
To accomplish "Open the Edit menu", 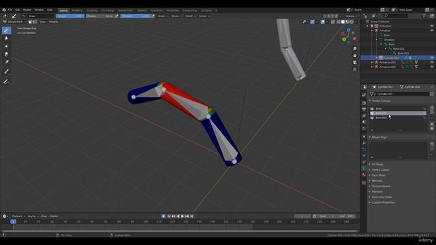I will point(18,10).
